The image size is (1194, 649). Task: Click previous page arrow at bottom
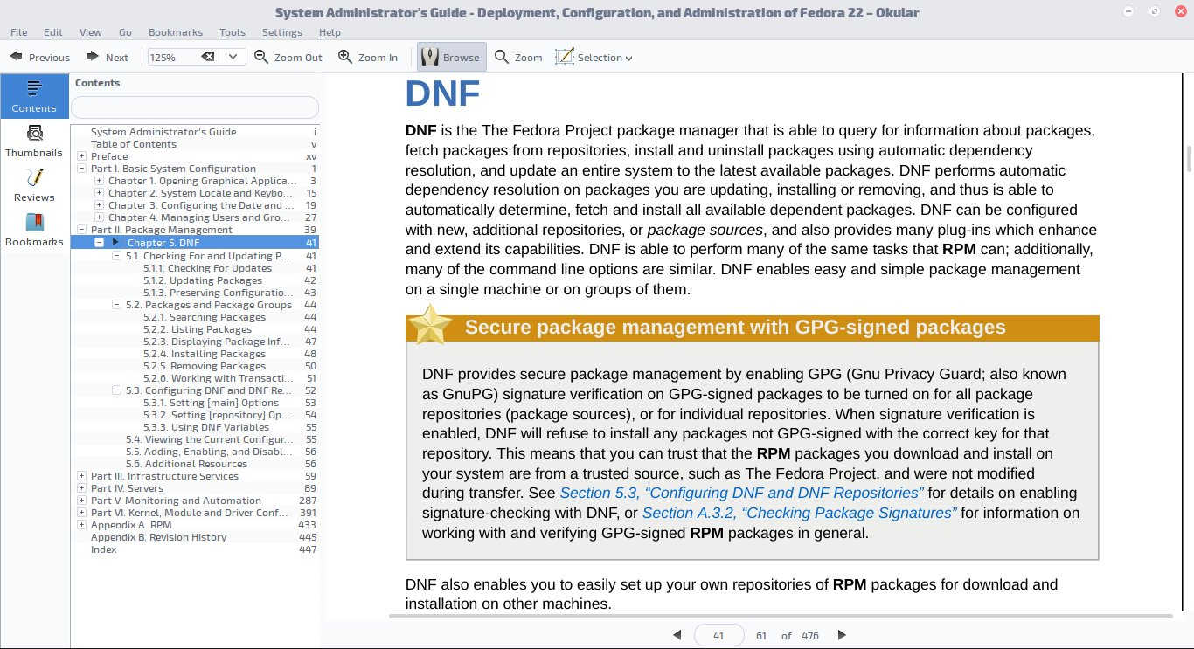pos(677,635)
